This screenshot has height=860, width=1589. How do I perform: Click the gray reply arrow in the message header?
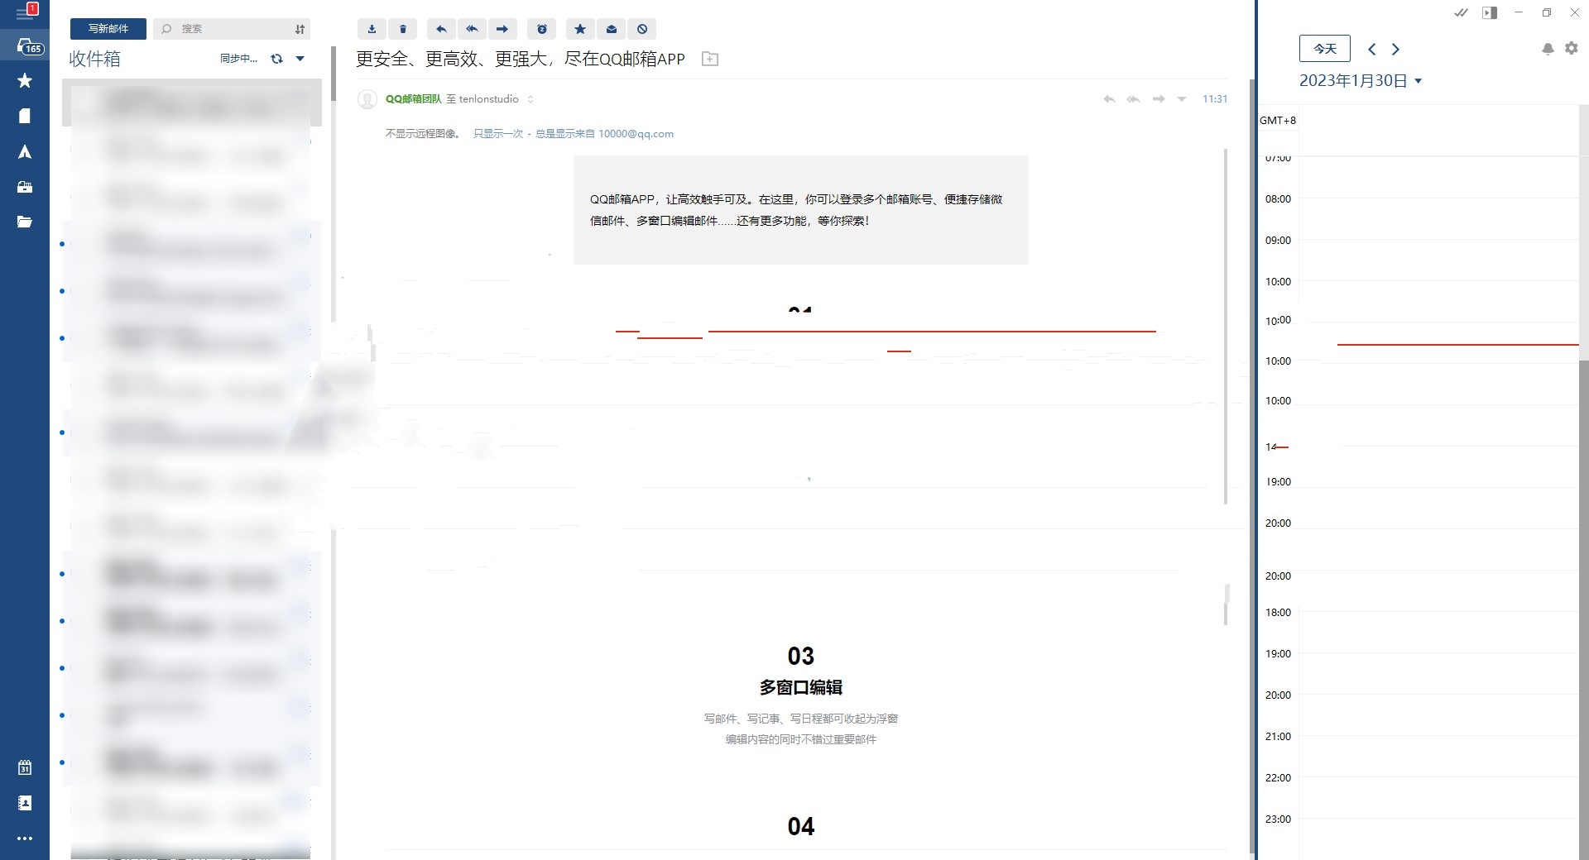[x=1109, y=99]
